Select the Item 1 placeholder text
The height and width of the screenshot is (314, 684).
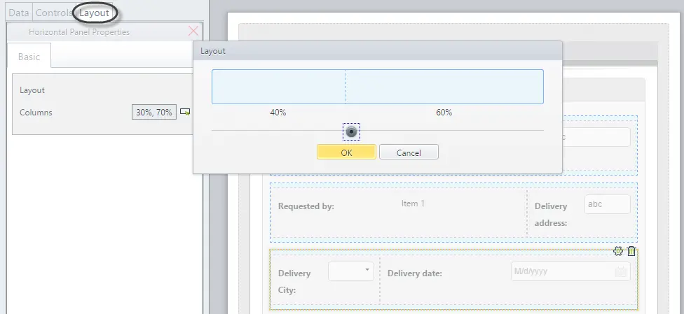tap(413, 204)
